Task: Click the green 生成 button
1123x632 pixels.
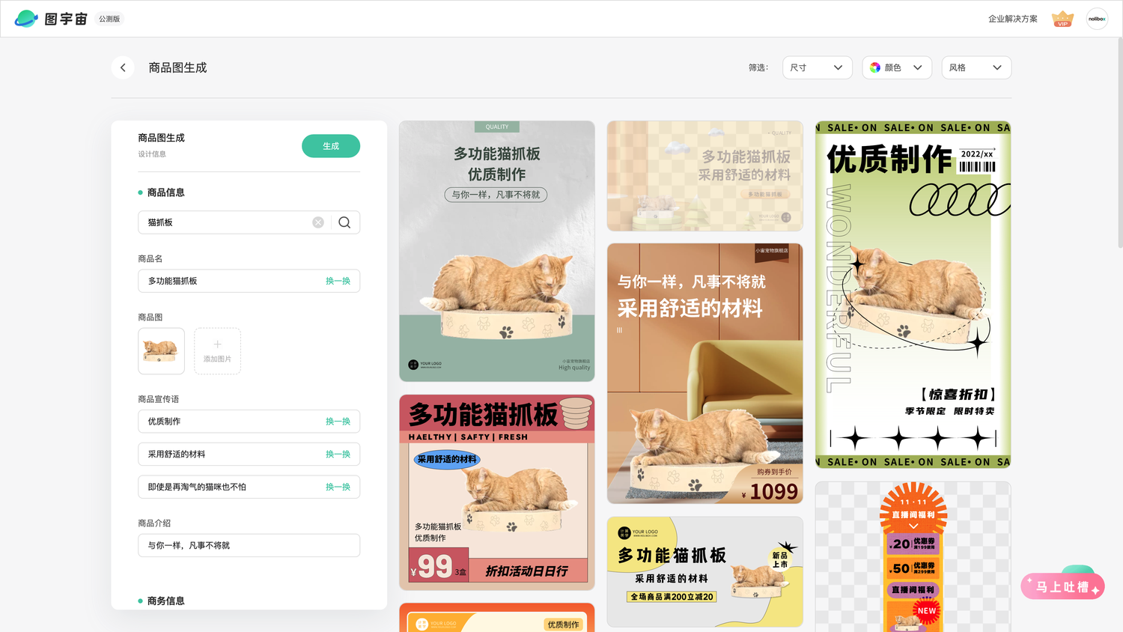Action: click(331, 146)
